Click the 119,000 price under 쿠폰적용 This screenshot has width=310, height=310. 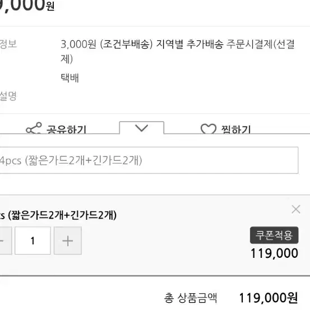[x=275, y=253]
